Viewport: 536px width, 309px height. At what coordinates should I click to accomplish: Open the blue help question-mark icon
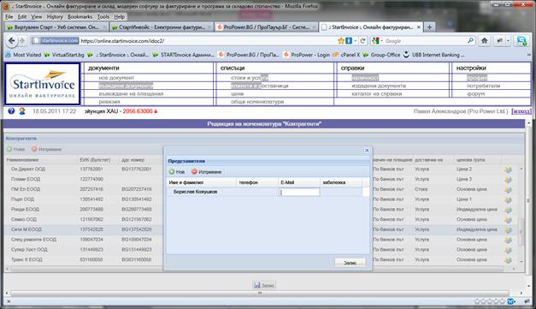pos(11,111)
